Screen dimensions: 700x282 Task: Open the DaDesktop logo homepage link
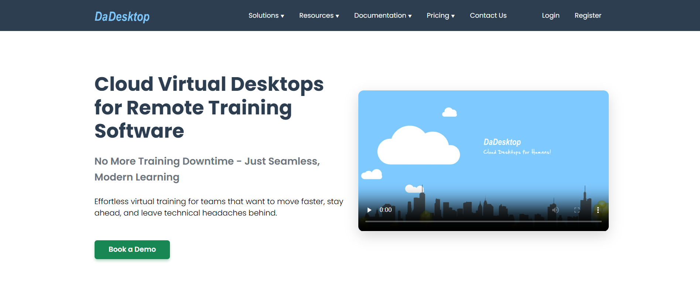[x=122, y=16]
